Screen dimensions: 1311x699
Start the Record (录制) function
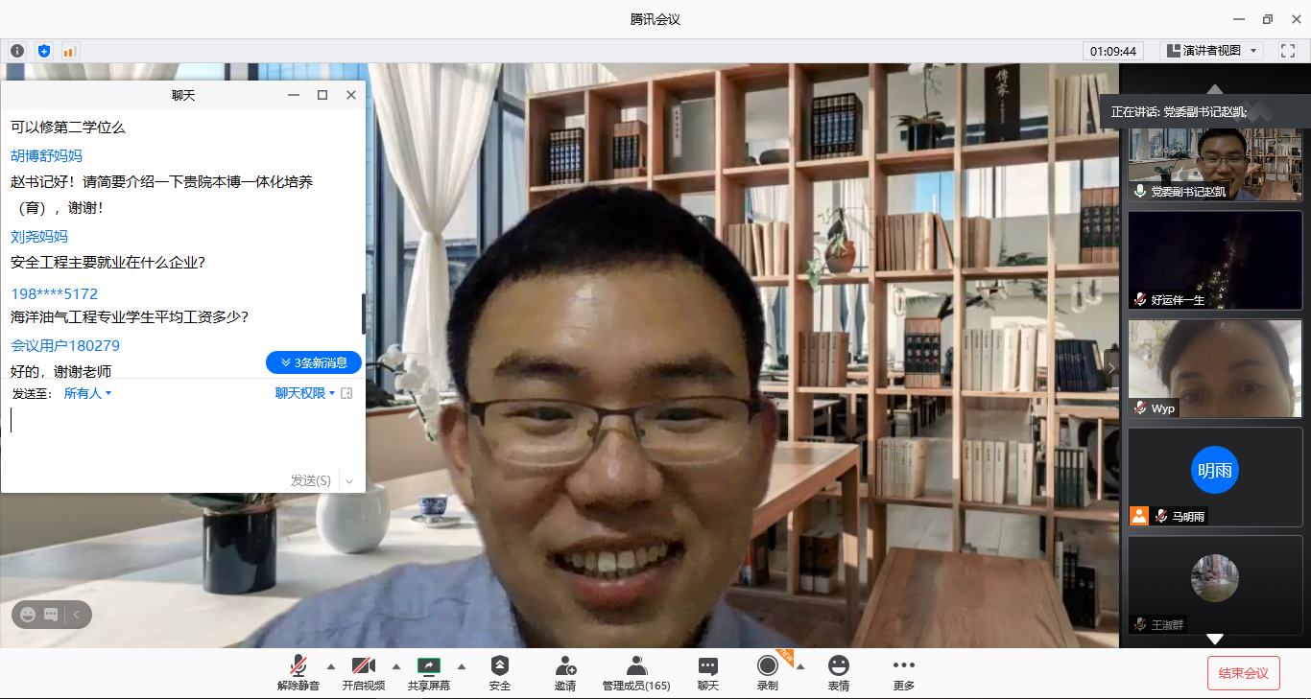[767, 672]
